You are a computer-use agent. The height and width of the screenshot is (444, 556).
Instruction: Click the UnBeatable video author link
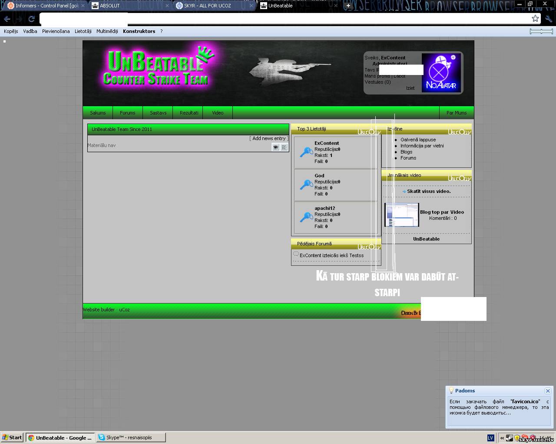(426, 239)
